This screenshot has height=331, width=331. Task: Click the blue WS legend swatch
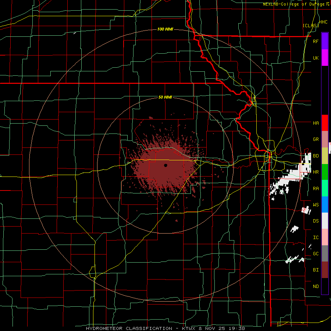click(x=325, y=204)
